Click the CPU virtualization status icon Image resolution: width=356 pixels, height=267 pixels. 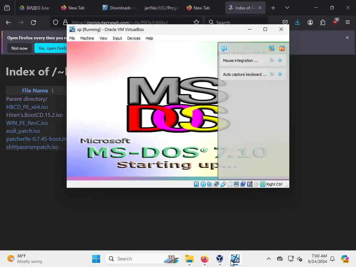tap(250, 184)
